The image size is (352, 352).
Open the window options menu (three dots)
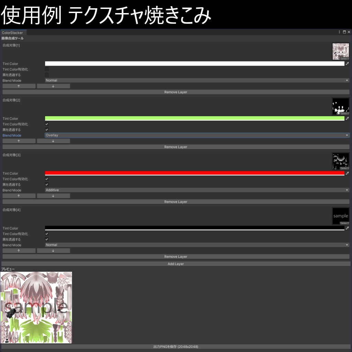coord(340,32)
